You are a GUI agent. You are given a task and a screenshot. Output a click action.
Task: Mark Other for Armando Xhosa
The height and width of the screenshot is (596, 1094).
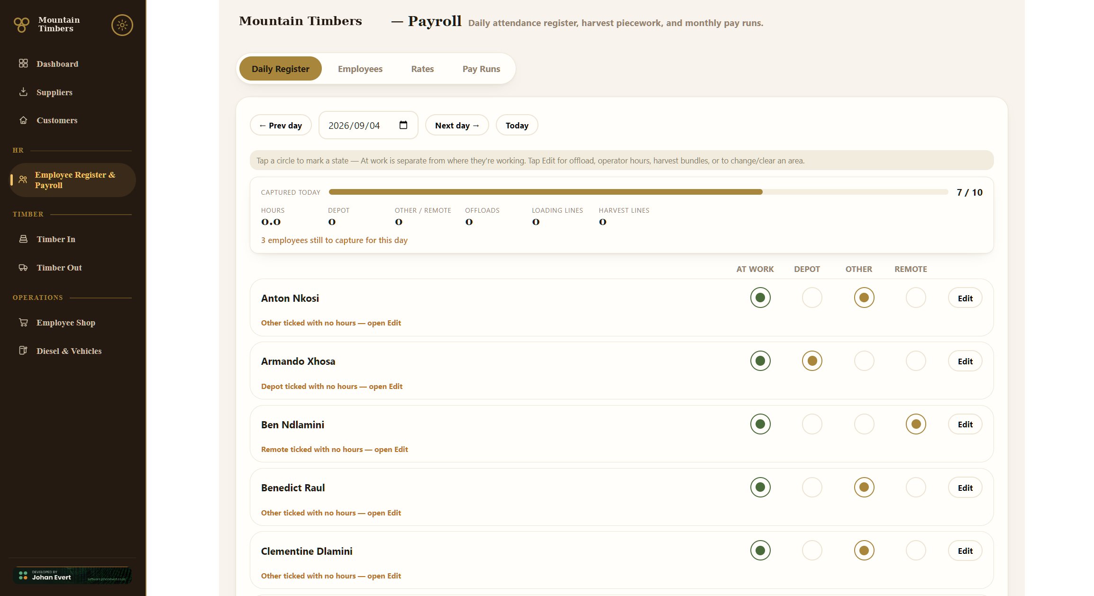(x=864, y=361)
